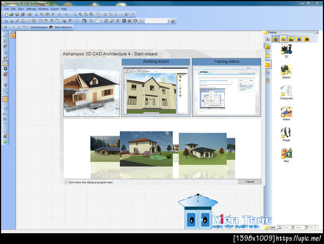Select the top building tool in left sidebar
The height and width of the screenshot is (244, 324).
pos(5,36)
